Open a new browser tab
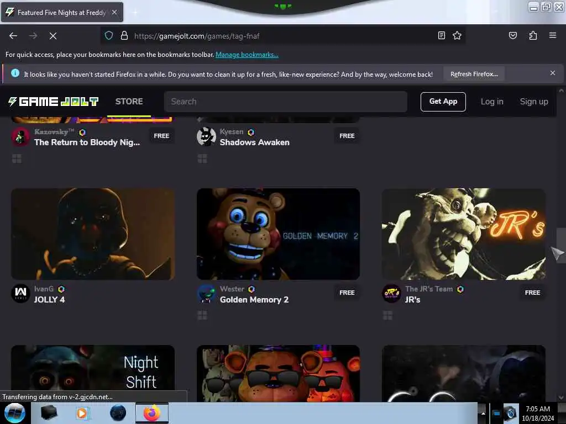 tap(135, 12)
